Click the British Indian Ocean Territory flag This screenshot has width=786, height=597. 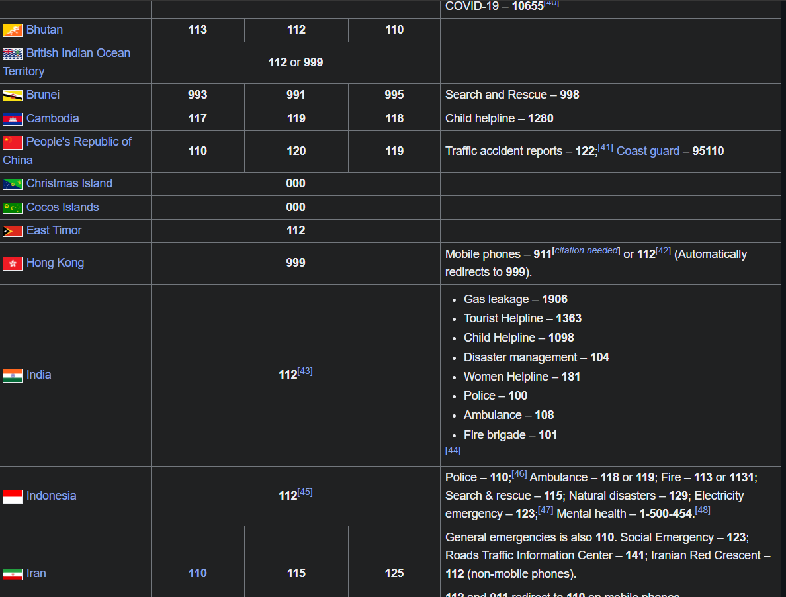tap(13, 54)
